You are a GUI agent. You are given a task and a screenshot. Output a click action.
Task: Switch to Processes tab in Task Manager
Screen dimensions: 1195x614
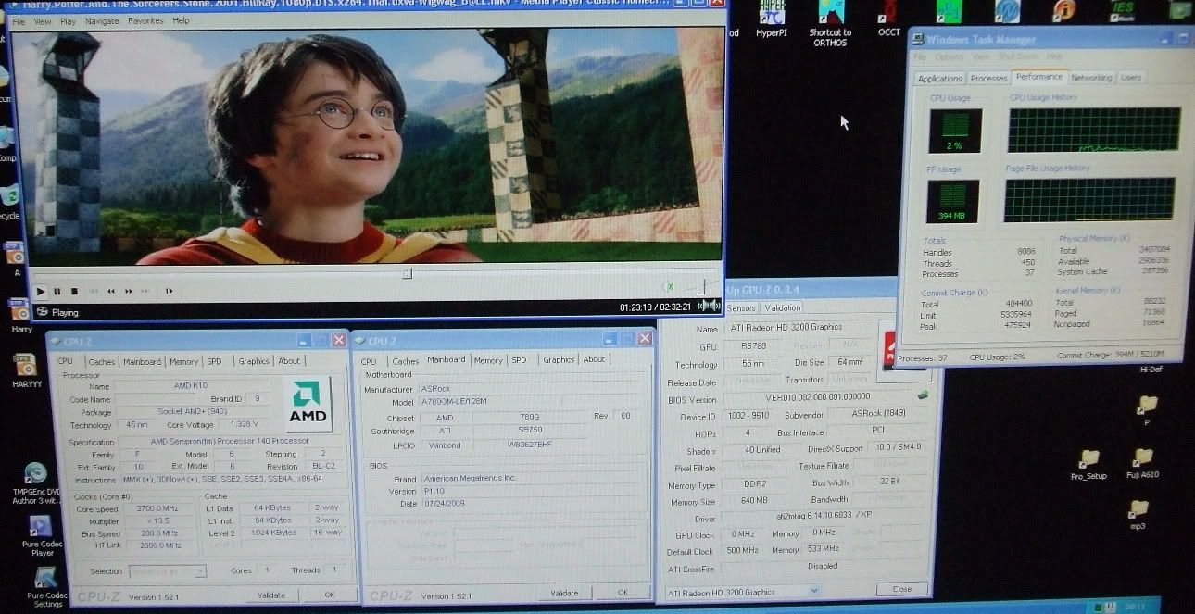pyautogui.click(x=988, y=79)
